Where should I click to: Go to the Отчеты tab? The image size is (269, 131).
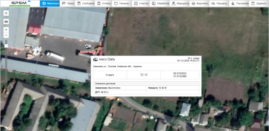tap(104, 3)
